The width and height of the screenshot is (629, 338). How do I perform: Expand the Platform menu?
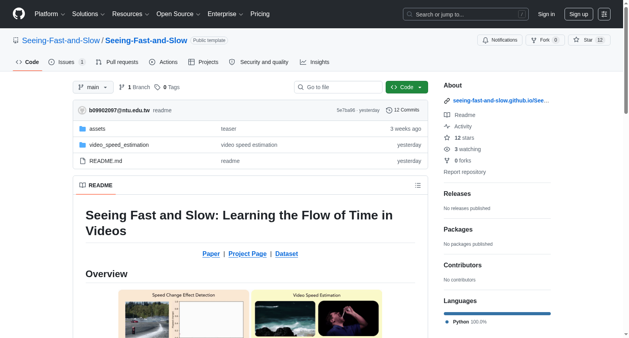coord(50,14)
